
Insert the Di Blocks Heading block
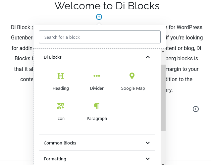(61, 82)
